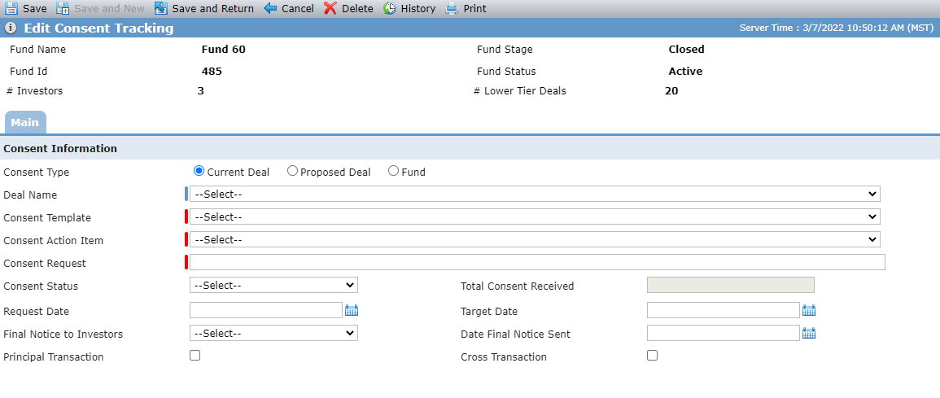The width and height of the screenshot is (940, 398).
Task: Click the Target Date input field
Action: click(x=724, y=310)
